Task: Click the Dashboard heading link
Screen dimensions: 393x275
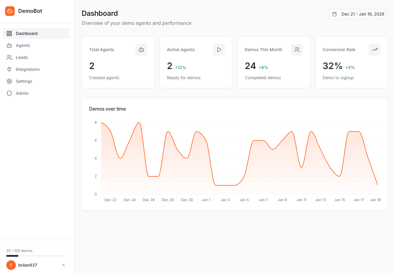Action: [100, 13]
